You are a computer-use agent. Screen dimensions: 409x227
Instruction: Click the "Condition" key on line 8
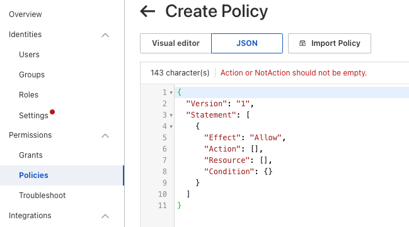tap(229, 172)
